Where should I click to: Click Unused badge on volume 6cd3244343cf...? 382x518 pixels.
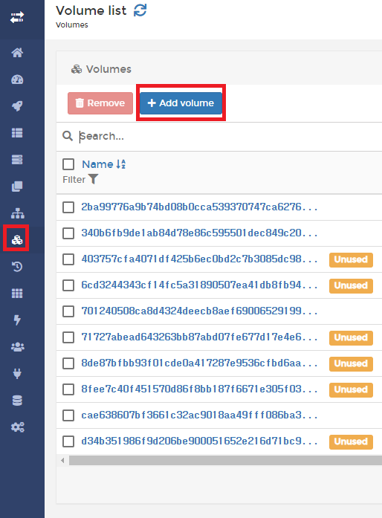(x=351, y=286)
